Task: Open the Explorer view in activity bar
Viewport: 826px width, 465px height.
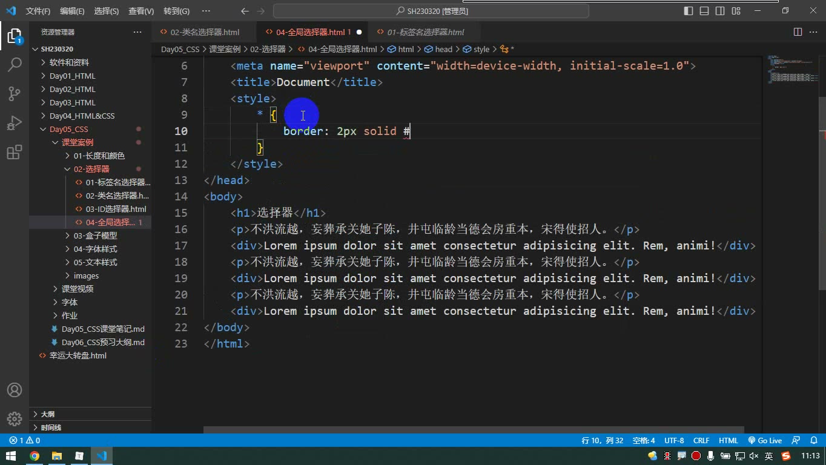Action: click(x=15, y=36)
